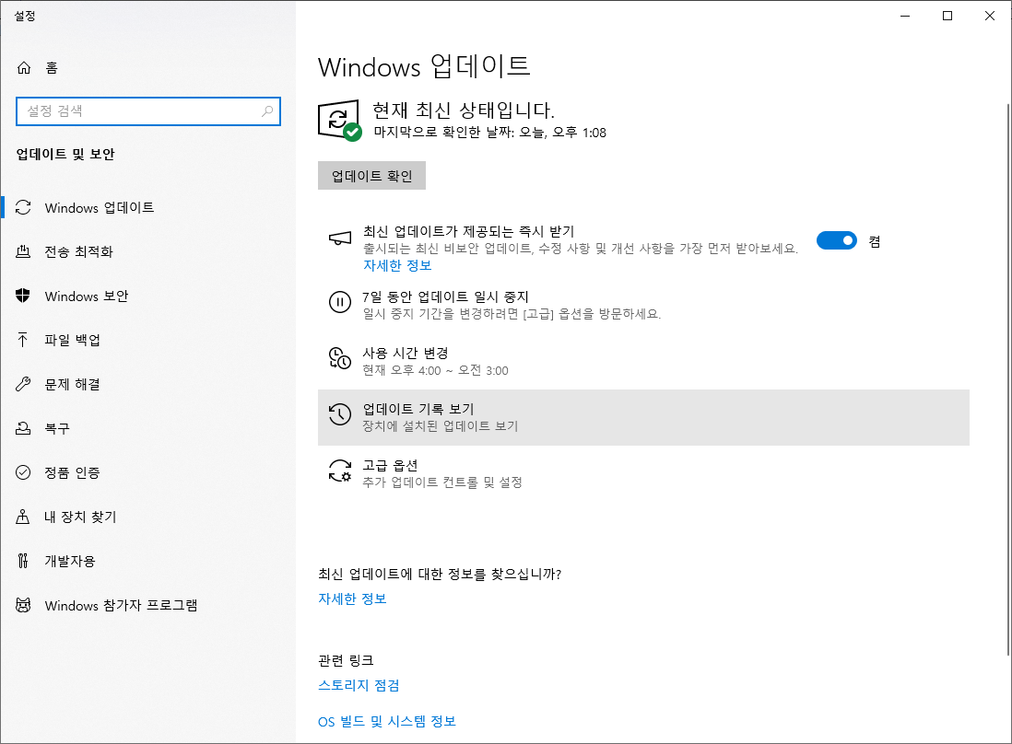Image resolution: width=1012 pixels, height=744 pixels.
Task: Follow 자세한 정보 link under 최신 업데이트 정보
Action: click(x=352, y=599)
